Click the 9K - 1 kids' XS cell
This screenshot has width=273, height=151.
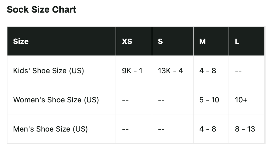[134, 70]
